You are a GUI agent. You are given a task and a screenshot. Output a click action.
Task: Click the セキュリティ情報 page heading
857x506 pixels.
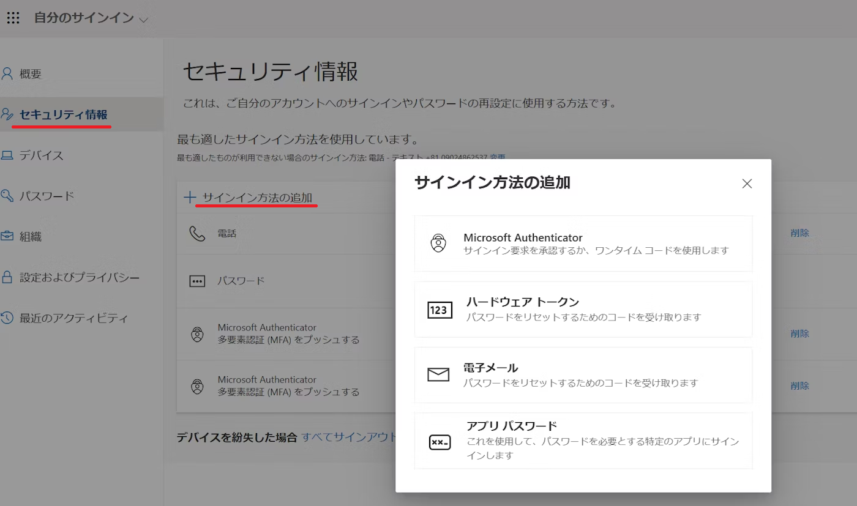pyautogui.click(x=271, y=72)
